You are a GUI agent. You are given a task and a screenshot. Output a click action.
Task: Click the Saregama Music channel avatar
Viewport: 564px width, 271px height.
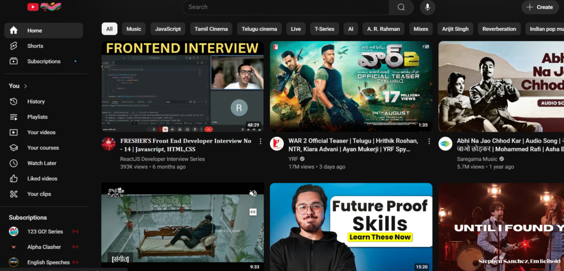445,144
